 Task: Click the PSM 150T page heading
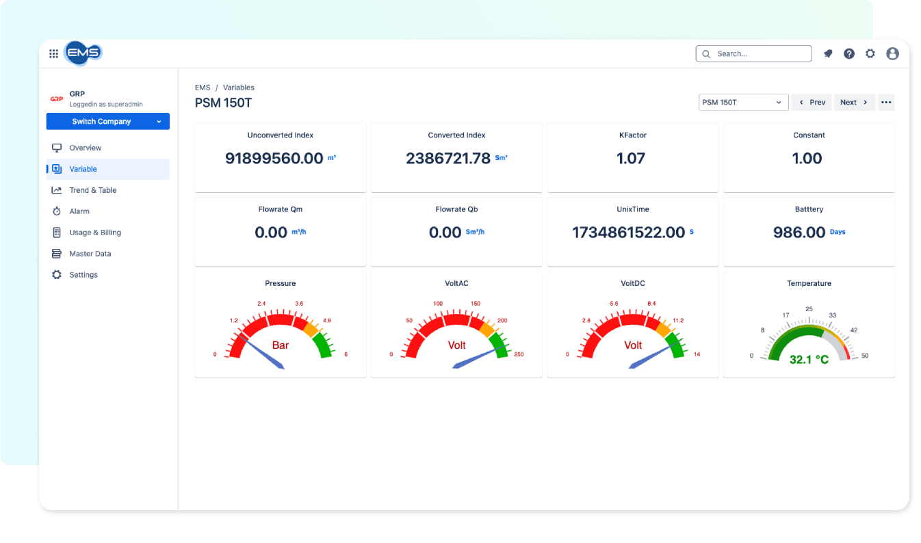[224, 103]
